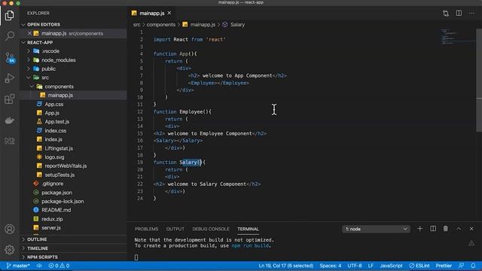The height and width of the screenshot is (271, 482).
Task: Synchronize changes via status bar icon
Action: click(39, 266)
